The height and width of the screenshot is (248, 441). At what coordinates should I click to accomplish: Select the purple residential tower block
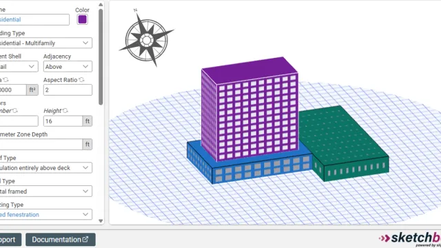[249, 109]
